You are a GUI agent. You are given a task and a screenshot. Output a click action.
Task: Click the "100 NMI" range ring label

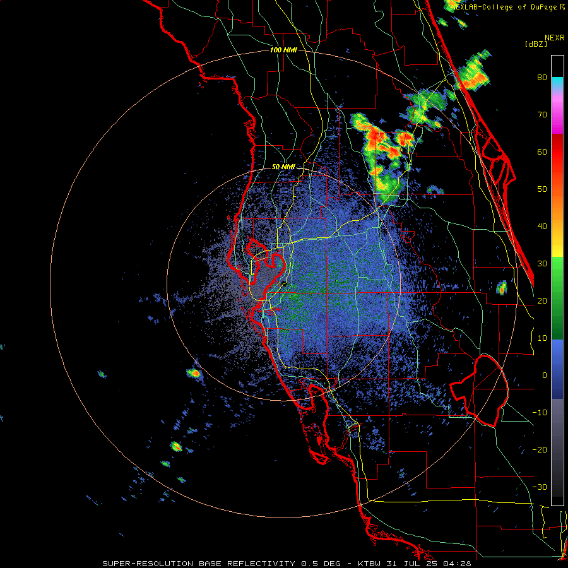coord(283,50)
